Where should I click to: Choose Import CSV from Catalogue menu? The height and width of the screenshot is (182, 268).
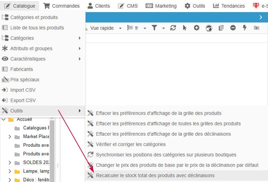point(23,90)
